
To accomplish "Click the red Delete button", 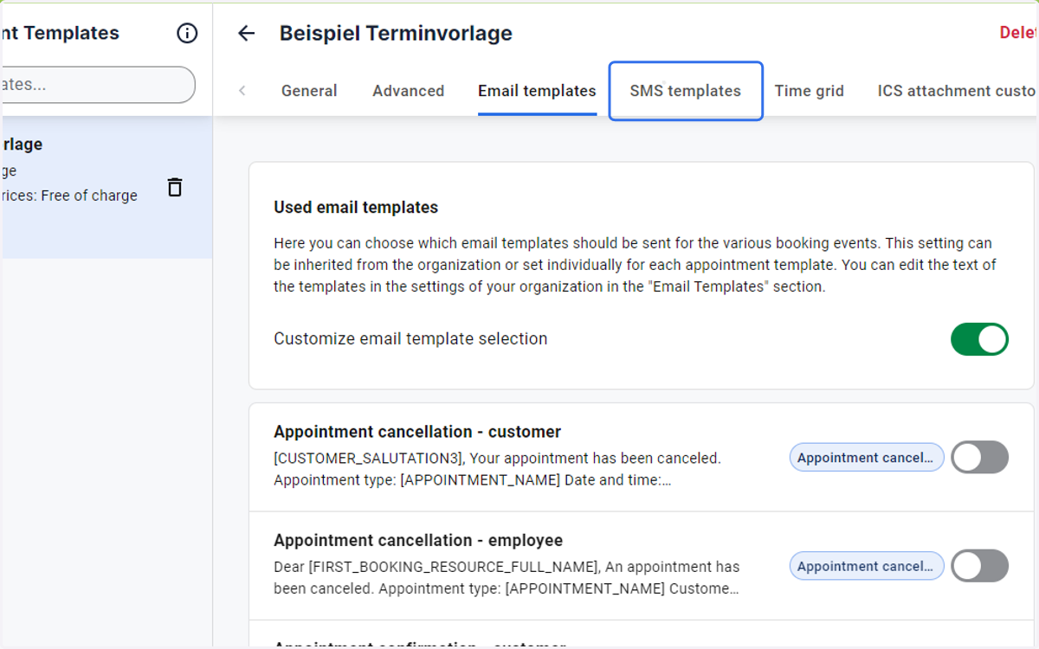I will [x=1018, y=33].
